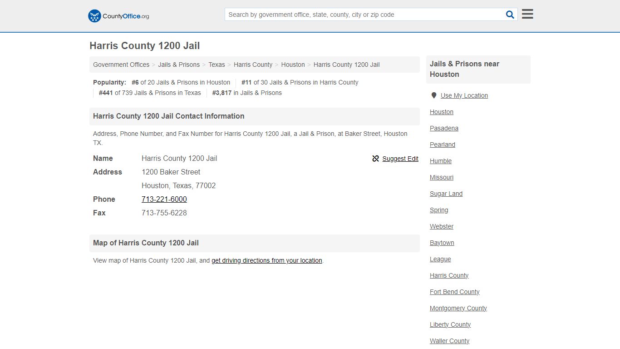Image resolution: width=620 pixels, height=349 pixels.
Task: Open Spring sidebar link
Action: click(x=439, y=210)
